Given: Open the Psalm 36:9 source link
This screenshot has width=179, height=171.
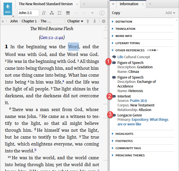Looking at the screenshot, I should click(138, 101).
